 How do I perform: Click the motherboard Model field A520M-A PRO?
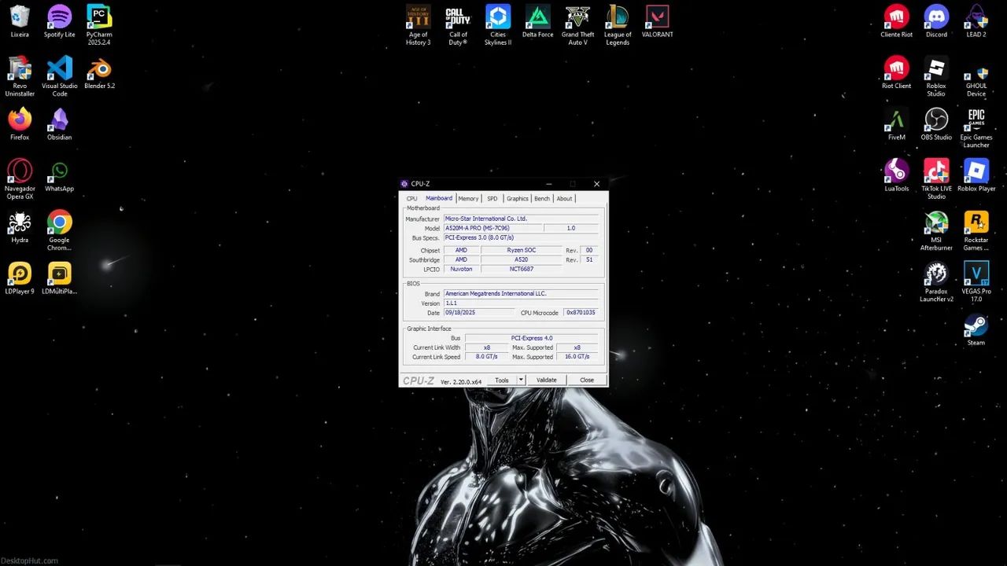click(x=492, y=228)
